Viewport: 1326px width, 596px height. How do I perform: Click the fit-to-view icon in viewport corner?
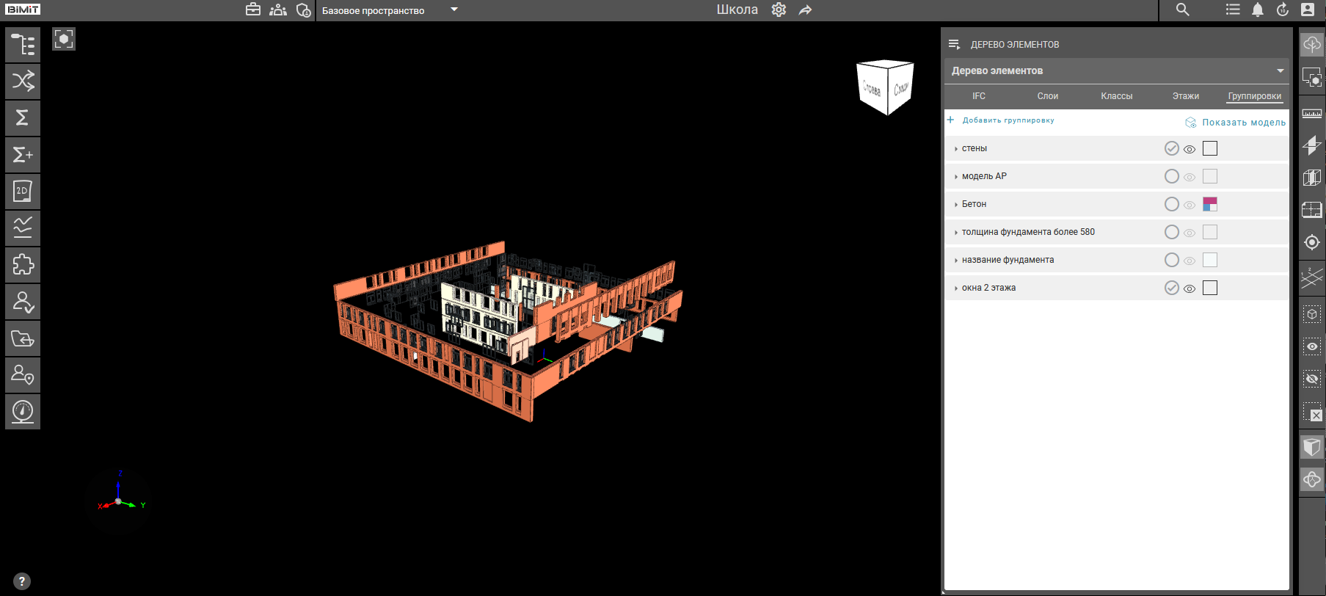[64, 39]
